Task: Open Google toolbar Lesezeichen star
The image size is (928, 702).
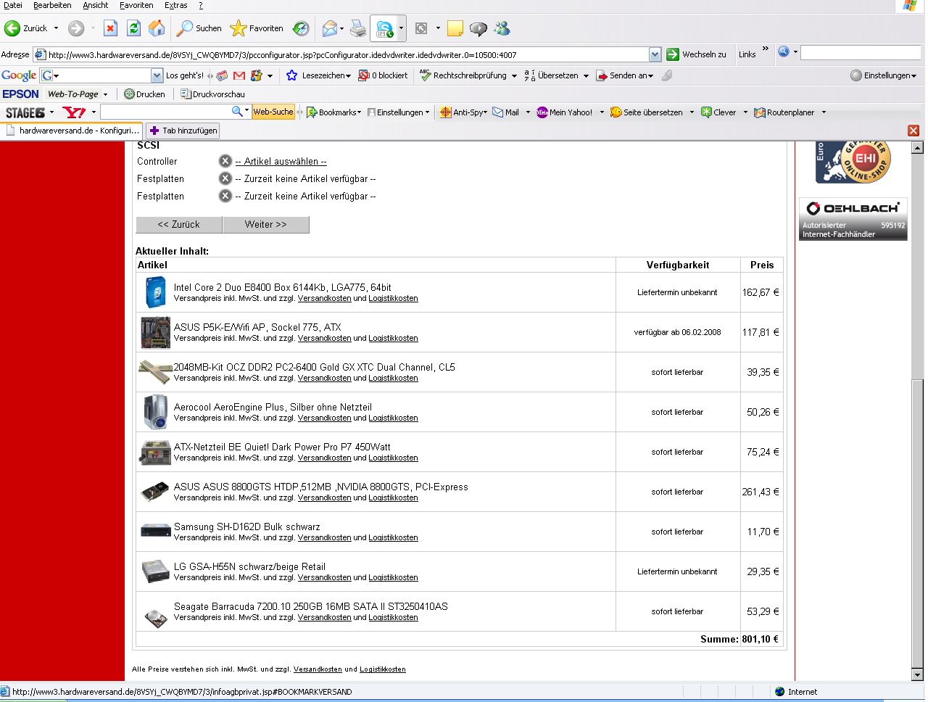Action: click(319, 75)
